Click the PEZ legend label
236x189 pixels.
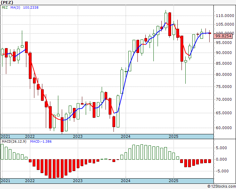click(x=5, y=8)
